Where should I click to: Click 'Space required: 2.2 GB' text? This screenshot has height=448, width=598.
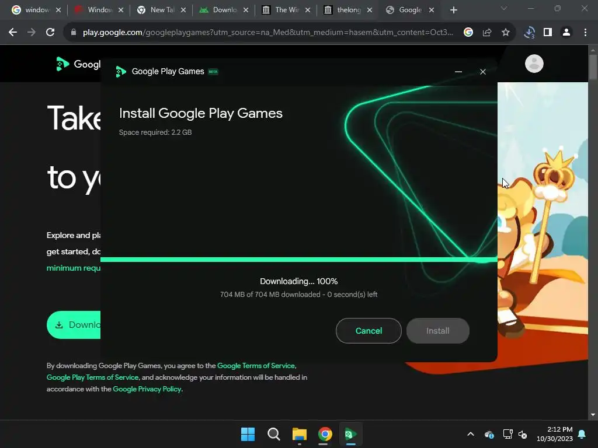[x=155, y=132]
